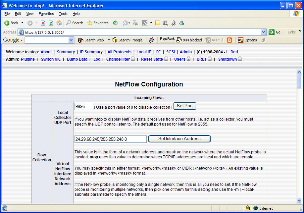
Task: Open the Favorites menu
Action: 46,14
